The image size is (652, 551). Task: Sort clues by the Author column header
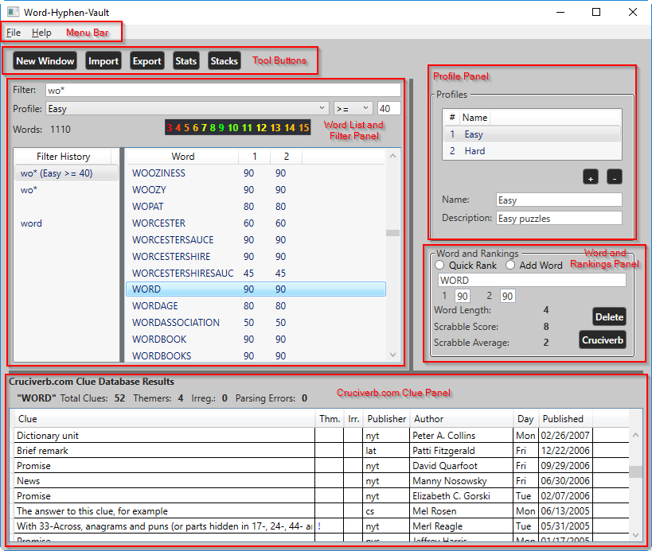[x=462, y=419]
